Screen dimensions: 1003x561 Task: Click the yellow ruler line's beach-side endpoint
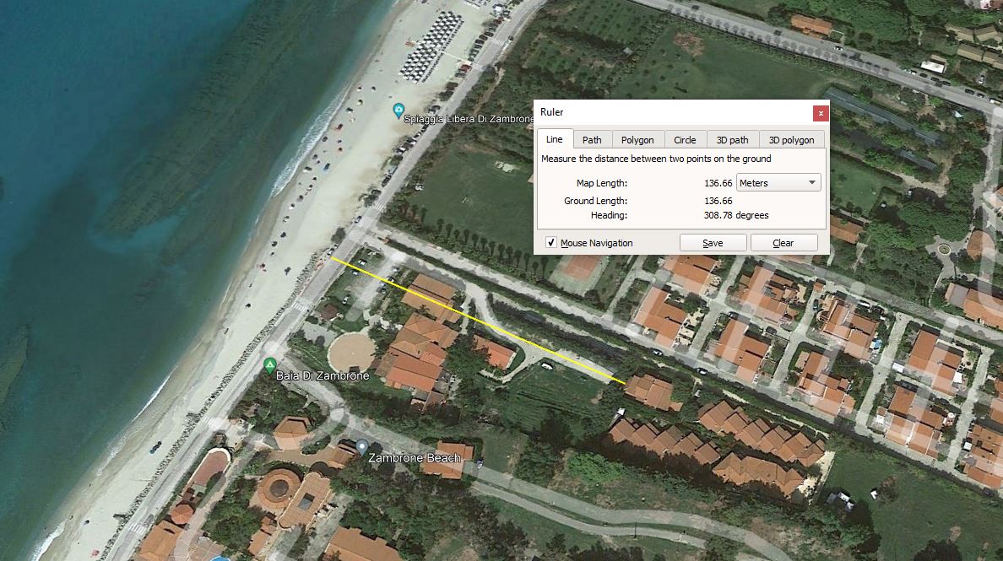[x=332, y=259]
